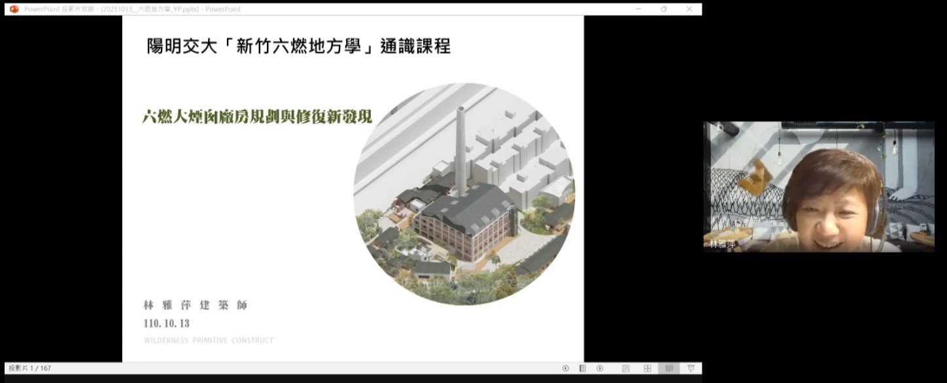Screen dimensions: 947x383
Task: Go to the previous slide arrow
Action: (x=566, y=369)
